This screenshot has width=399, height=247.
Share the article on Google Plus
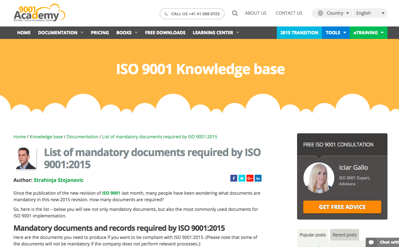click(x=250, y=178)
